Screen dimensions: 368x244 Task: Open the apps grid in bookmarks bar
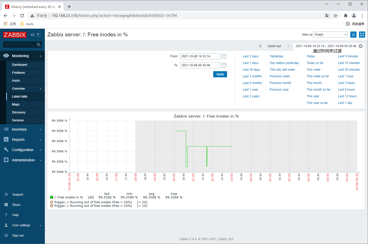pyautogui.click(x=6, y=24)
